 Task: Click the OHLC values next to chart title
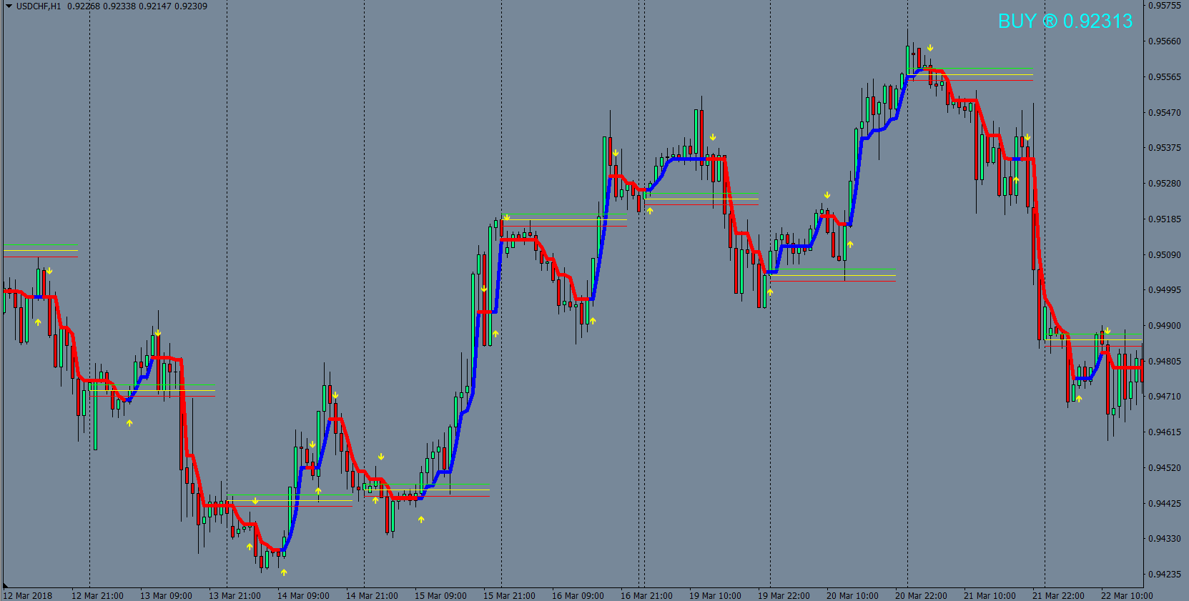(137, 6)
